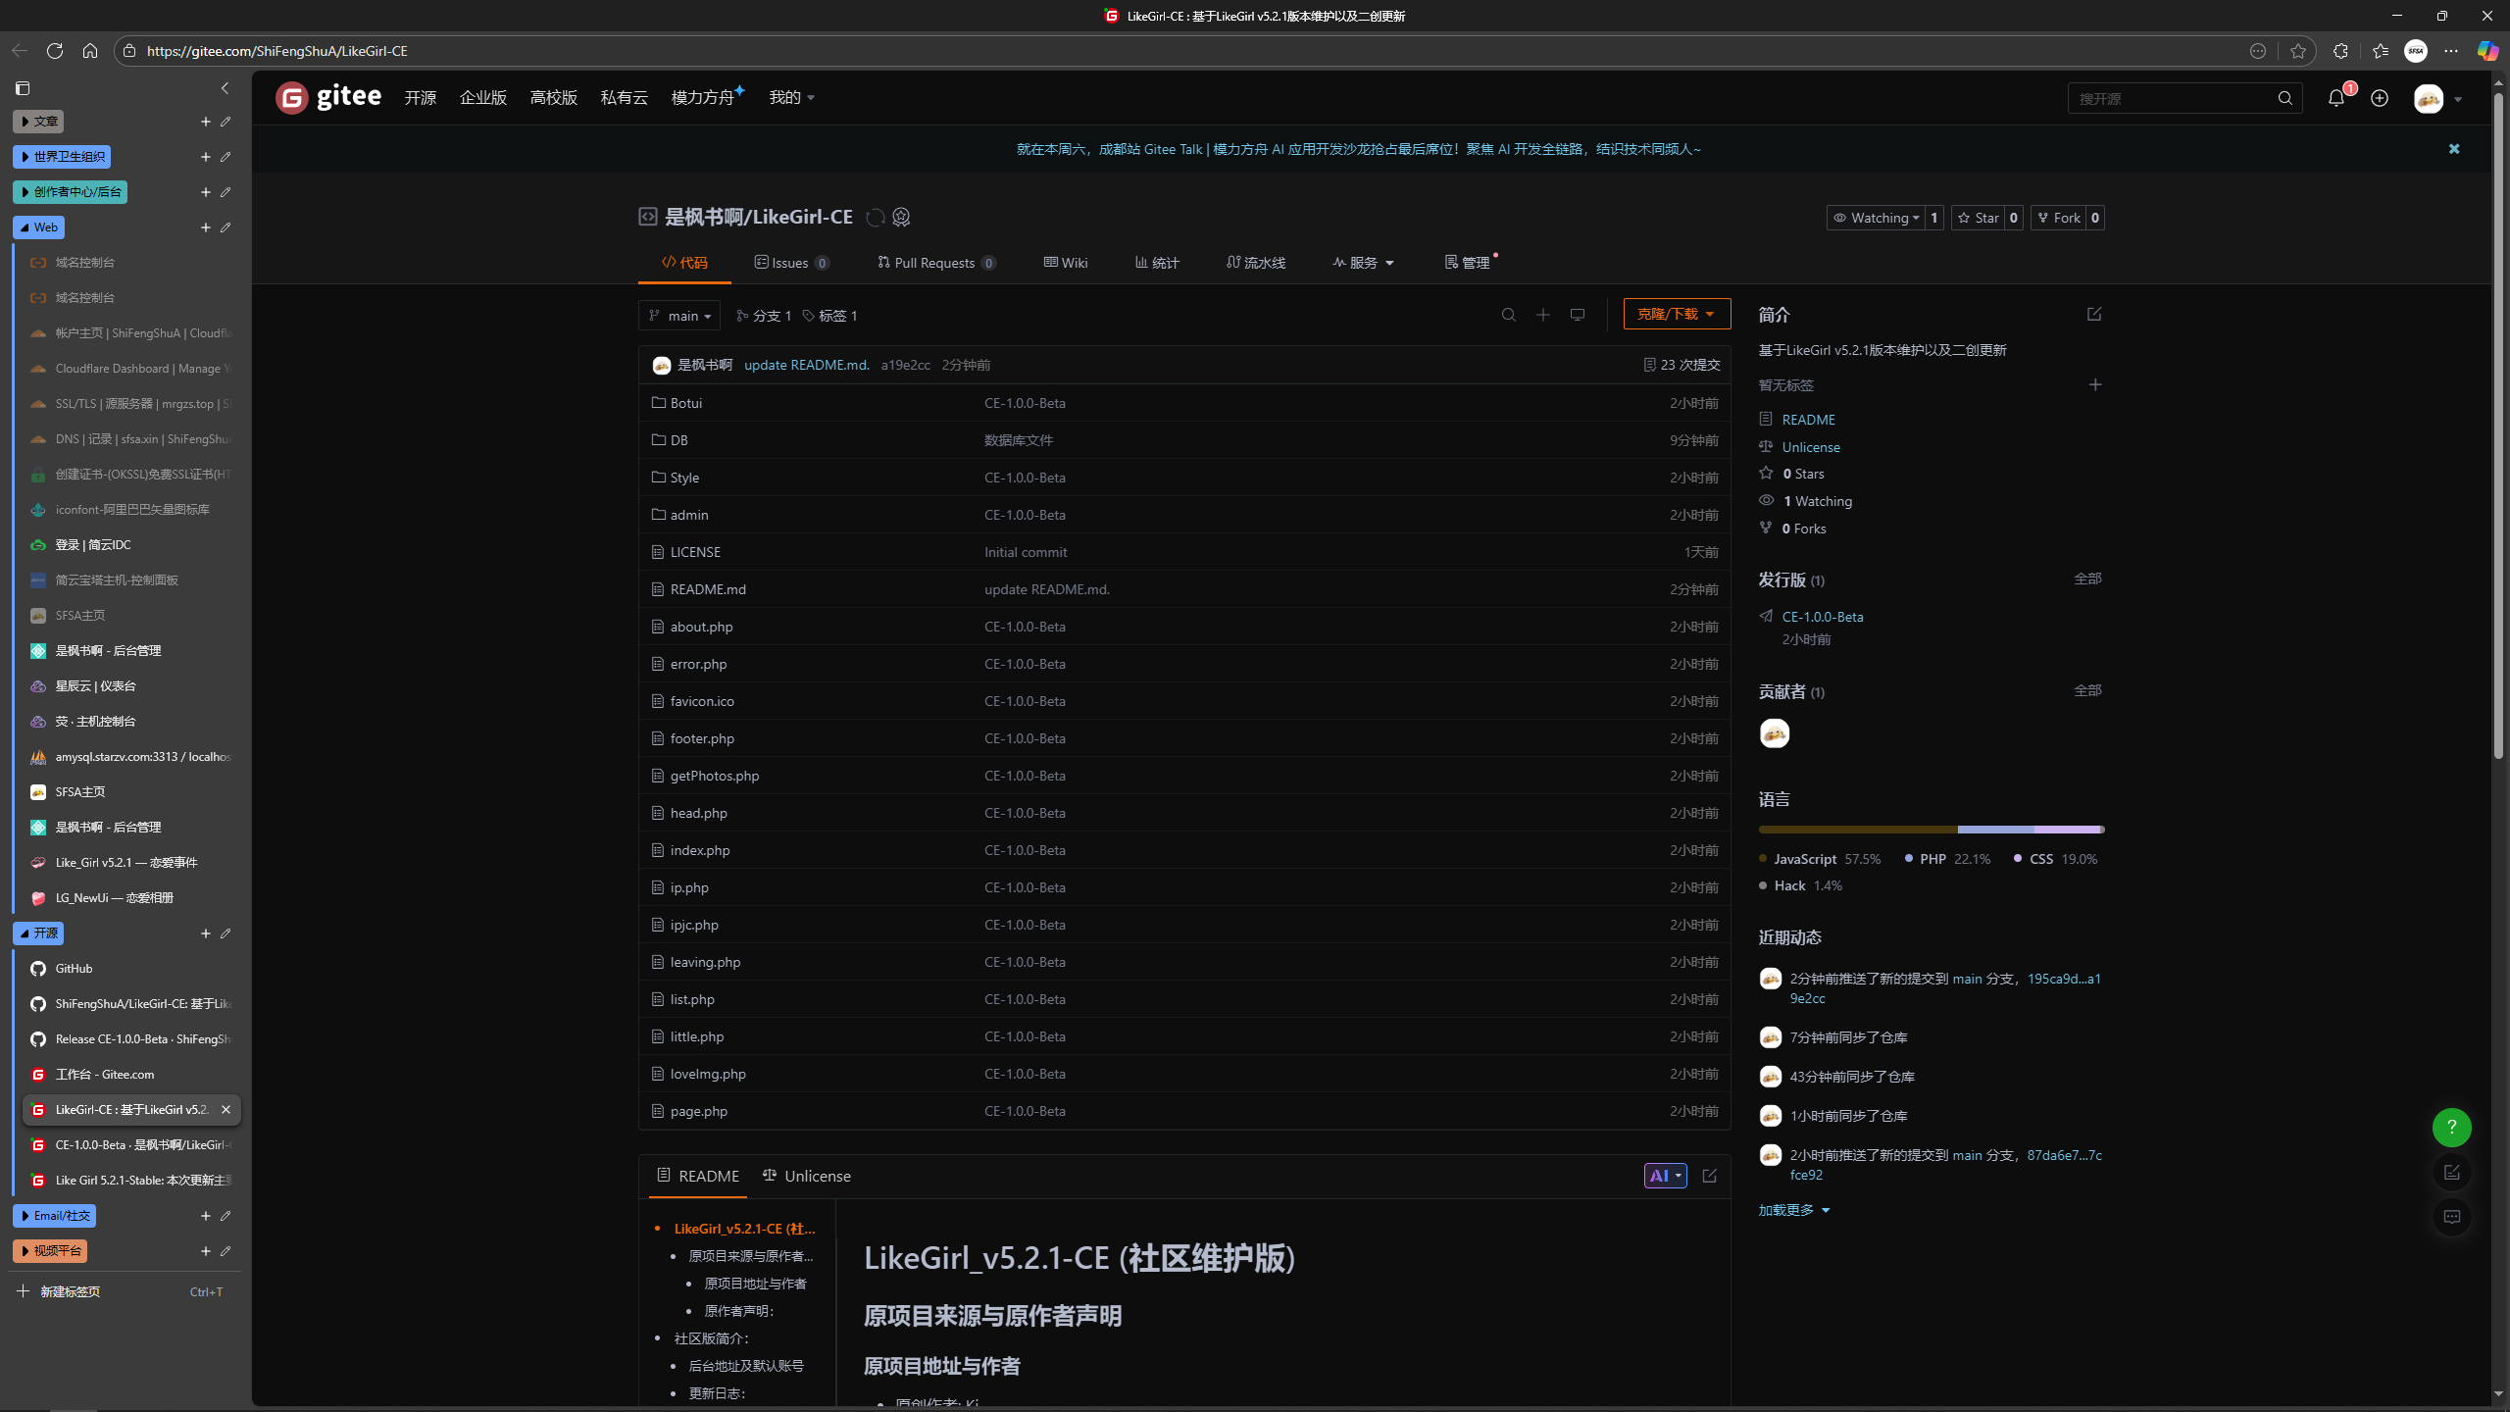Screen dimensions: 2510x1412
Task: Click the plus-circle create new icon
Action: (2380, 98)
